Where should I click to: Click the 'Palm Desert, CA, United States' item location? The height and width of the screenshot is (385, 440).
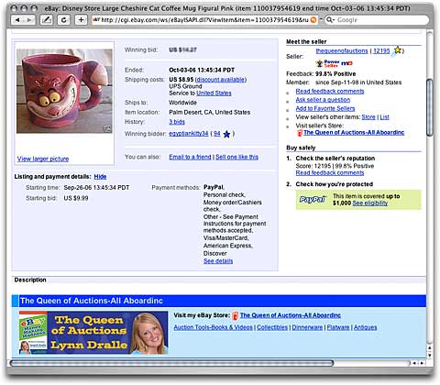(x=210, y=113)
